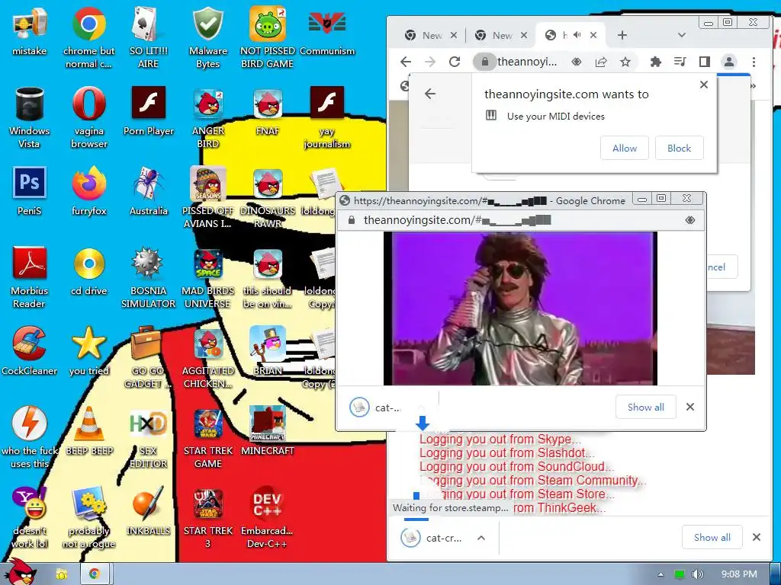This screenshot has height=585, width=781.
Task: Dismiss the popup window download bar
Action: click(x=689, y=407)
